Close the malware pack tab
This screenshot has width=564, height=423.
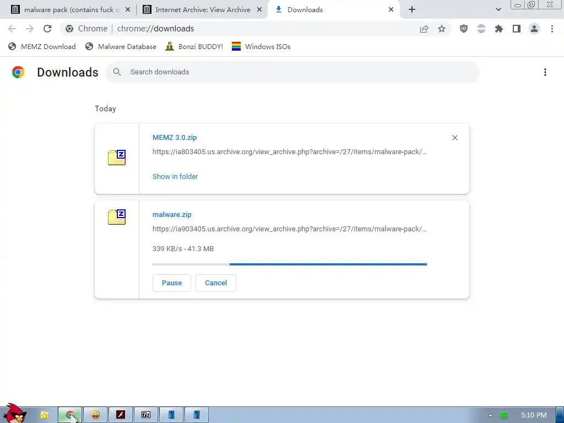tap(128, 10)
